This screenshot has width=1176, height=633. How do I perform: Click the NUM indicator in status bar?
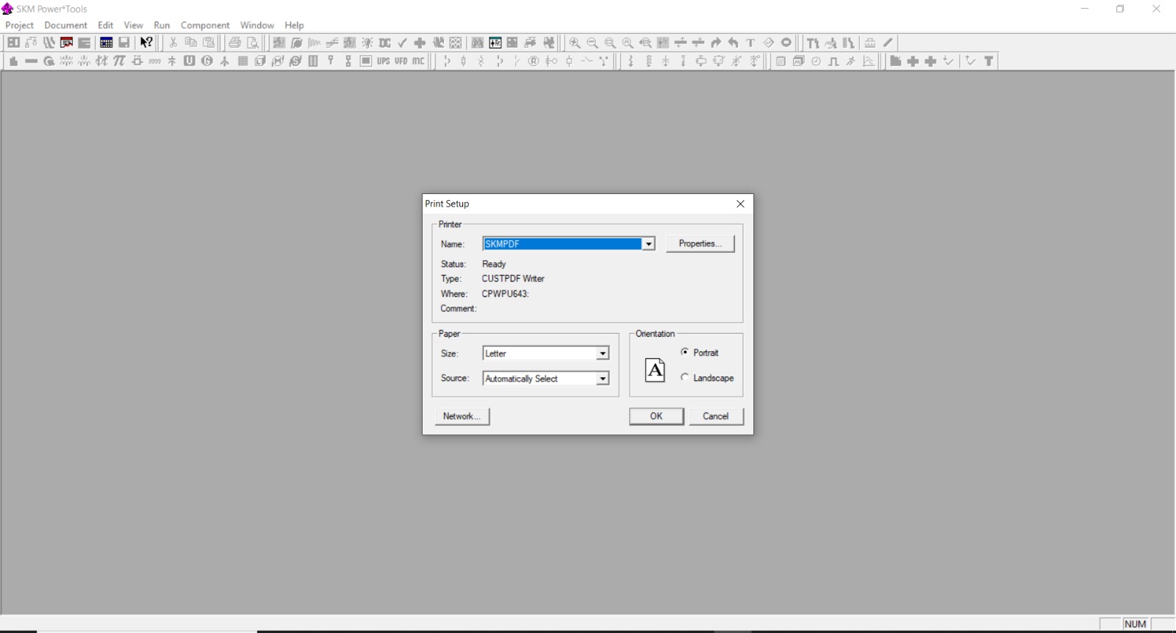(x=1136, y=624)
